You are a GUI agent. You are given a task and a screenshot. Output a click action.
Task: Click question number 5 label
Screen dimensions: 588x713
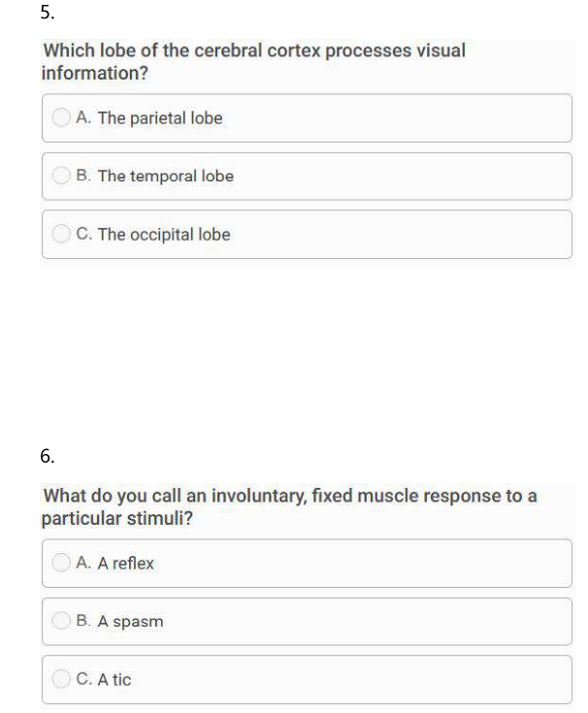[x=48, y=13]
